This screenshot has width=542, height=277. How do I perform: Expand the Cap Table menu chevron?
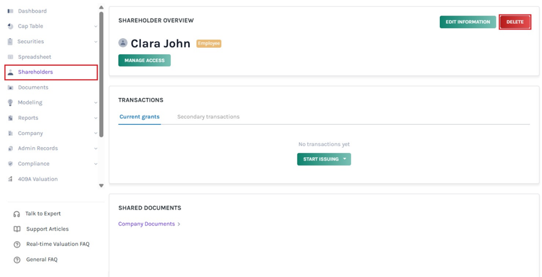96,27
